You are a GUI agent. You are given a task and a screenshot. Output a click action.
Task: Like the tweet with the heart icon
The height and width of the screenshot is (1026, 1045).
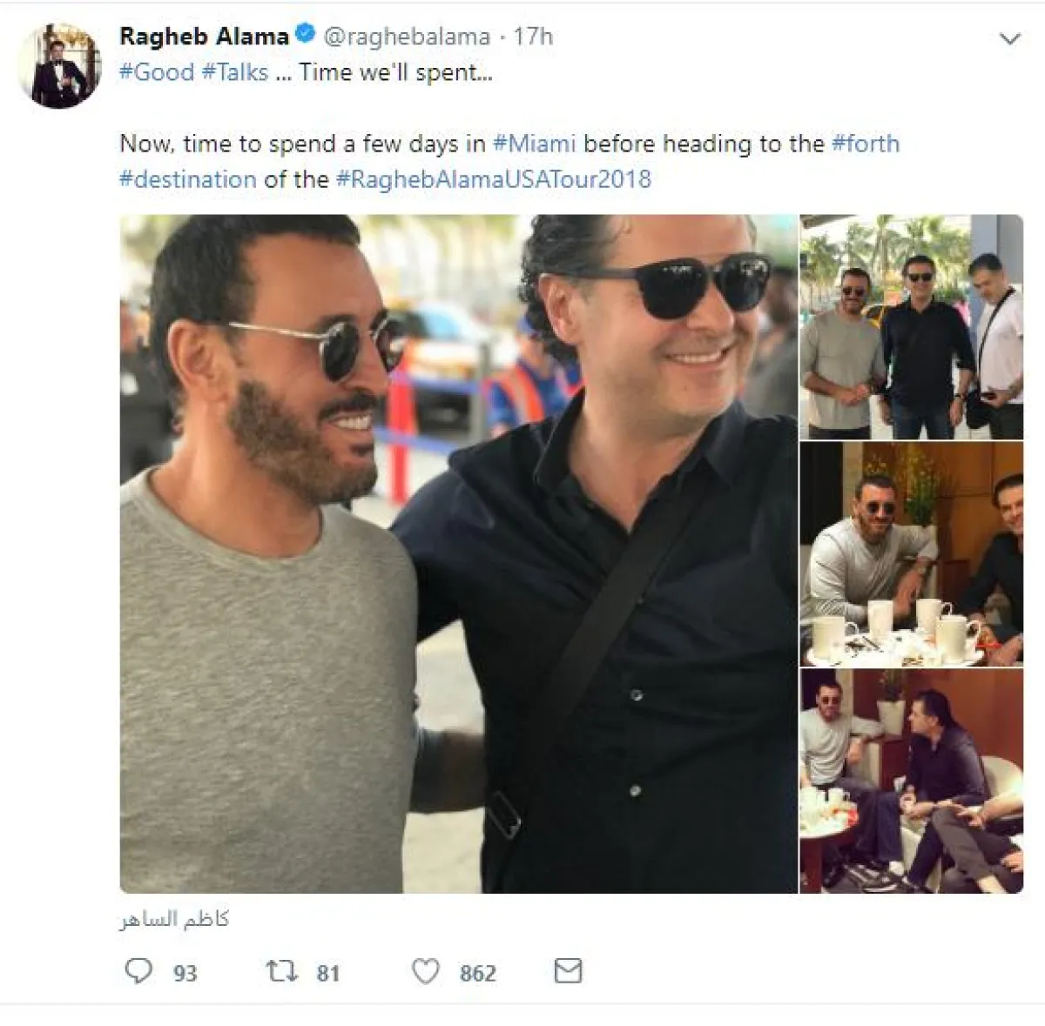click(x=425, y=970)
